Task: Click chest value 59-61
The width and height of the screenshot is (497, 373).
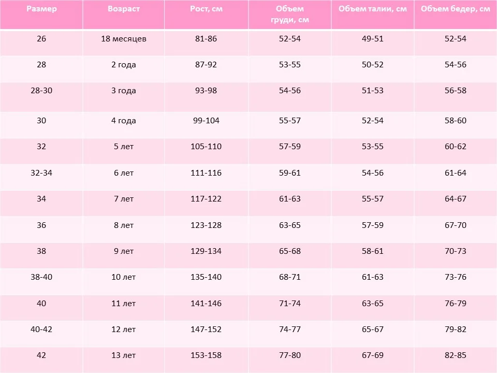Action: 290,173
